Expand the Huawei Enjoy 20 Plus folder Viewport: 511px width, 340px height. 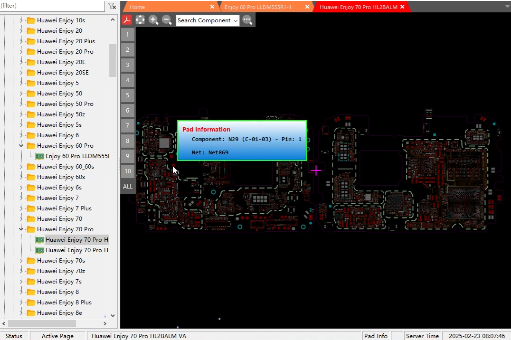click(21, 41)
